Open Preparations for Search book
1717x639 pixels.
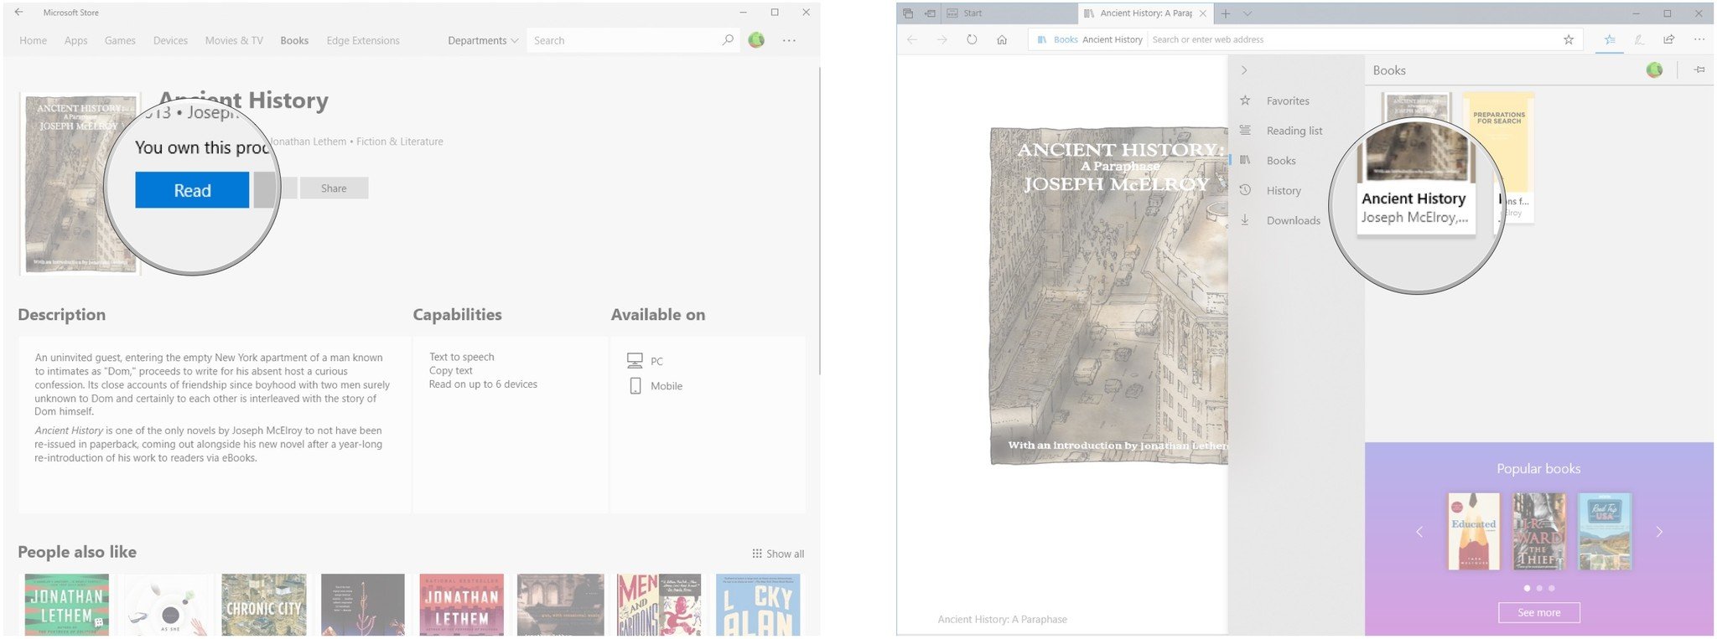(x=1499, y=157)
